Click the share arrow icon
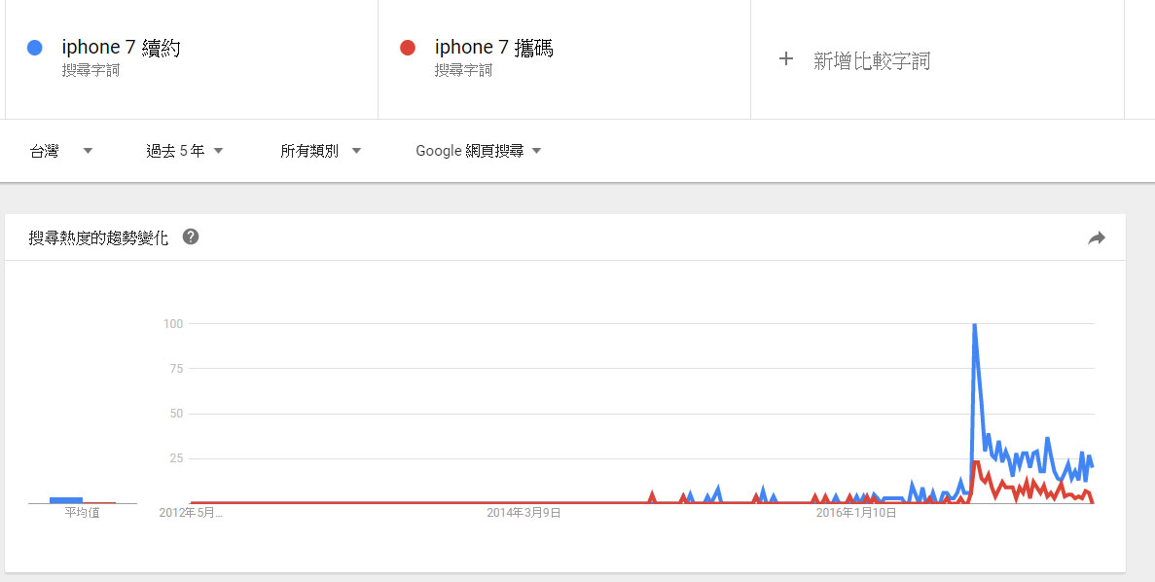1155x582 pixels. [1097, 237]
